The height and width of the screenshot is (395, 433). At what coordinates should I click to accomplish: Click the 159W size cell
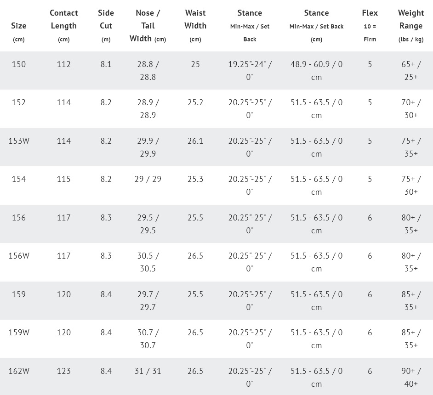tap(19, 332)
